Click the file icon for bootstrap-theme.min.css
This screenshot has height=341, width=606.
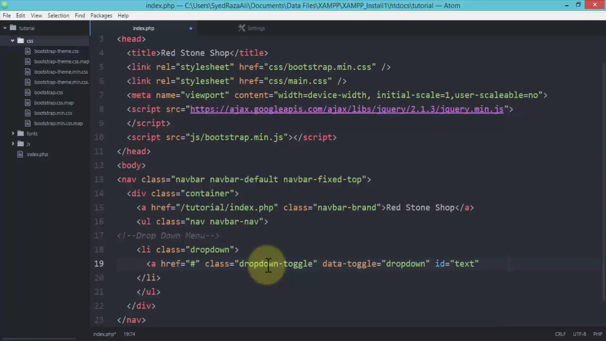[x=27, y=72]
